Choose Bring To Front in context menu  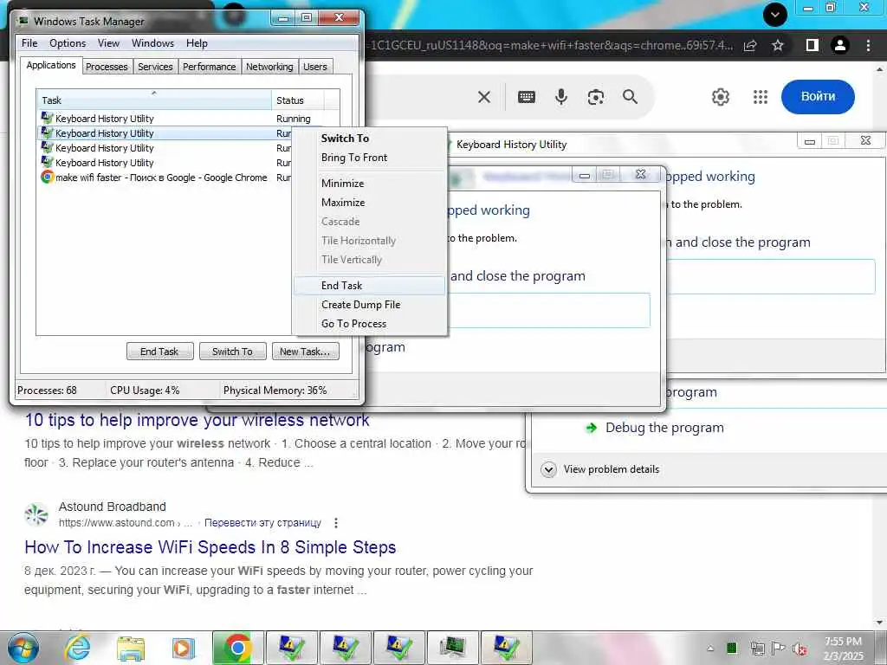(x=369, y=158)
